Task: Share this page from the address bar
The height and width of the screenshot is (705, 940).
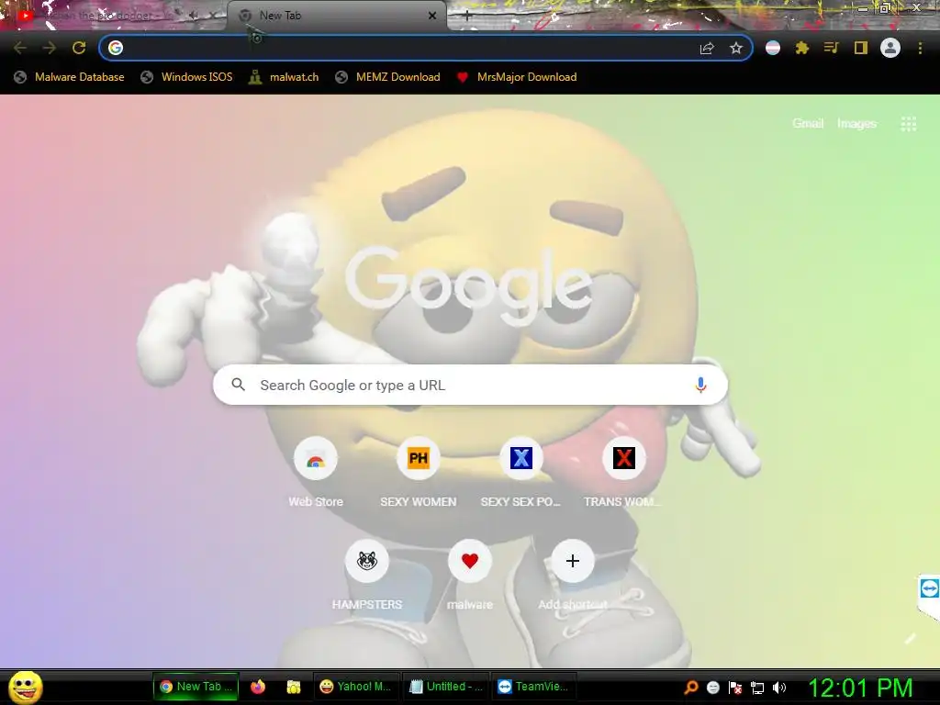Action: (707, 48)
